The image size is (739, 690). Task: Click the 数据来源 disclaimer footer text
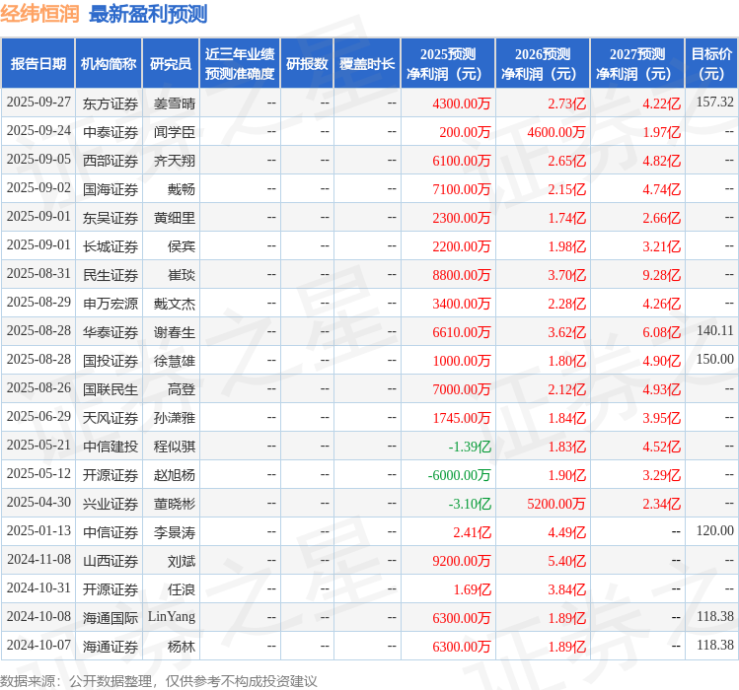click(x=159, y=680)
